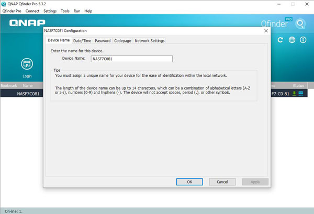The height and width of the screenshot is (214, 314).
Task: Open the Settings menu
Action: tap(50, 11)
